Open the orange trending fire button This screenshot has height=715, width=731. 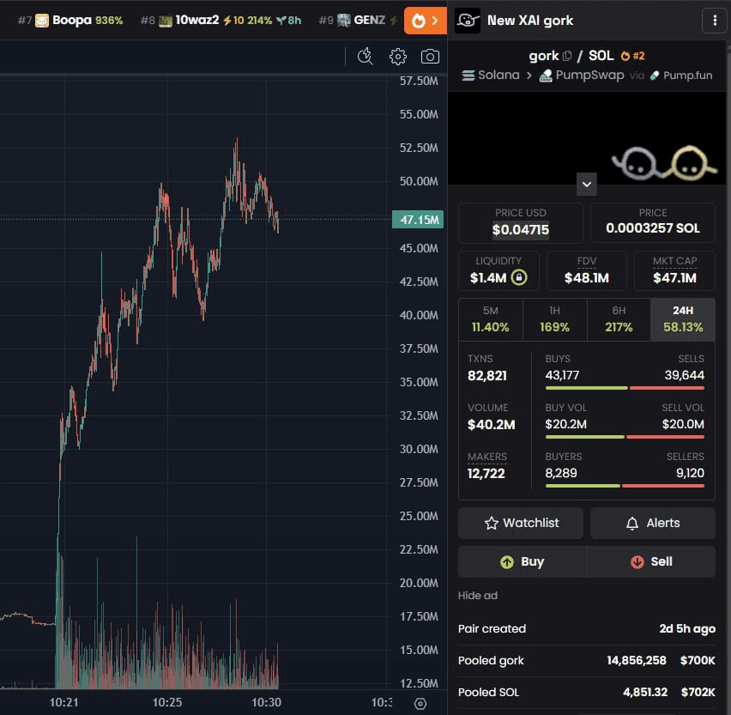pyautogui.click(x=426, y=21)
